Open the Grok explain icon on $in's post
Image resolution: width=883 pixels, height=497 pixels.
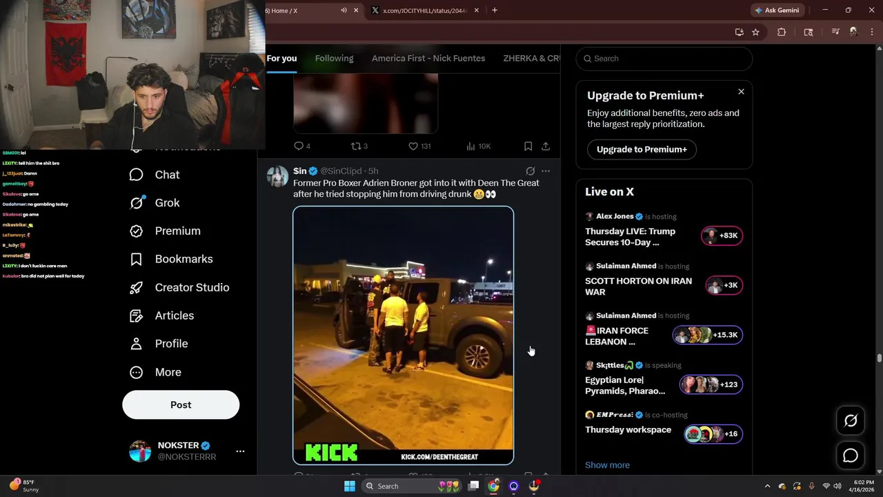pyautogui.click(x=530, y=171)
